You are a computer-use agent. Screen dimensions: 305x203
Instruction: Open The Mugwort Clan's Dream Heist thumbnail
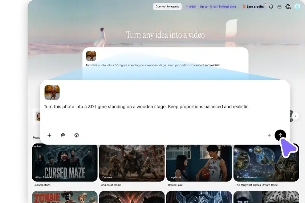[266, 163]
